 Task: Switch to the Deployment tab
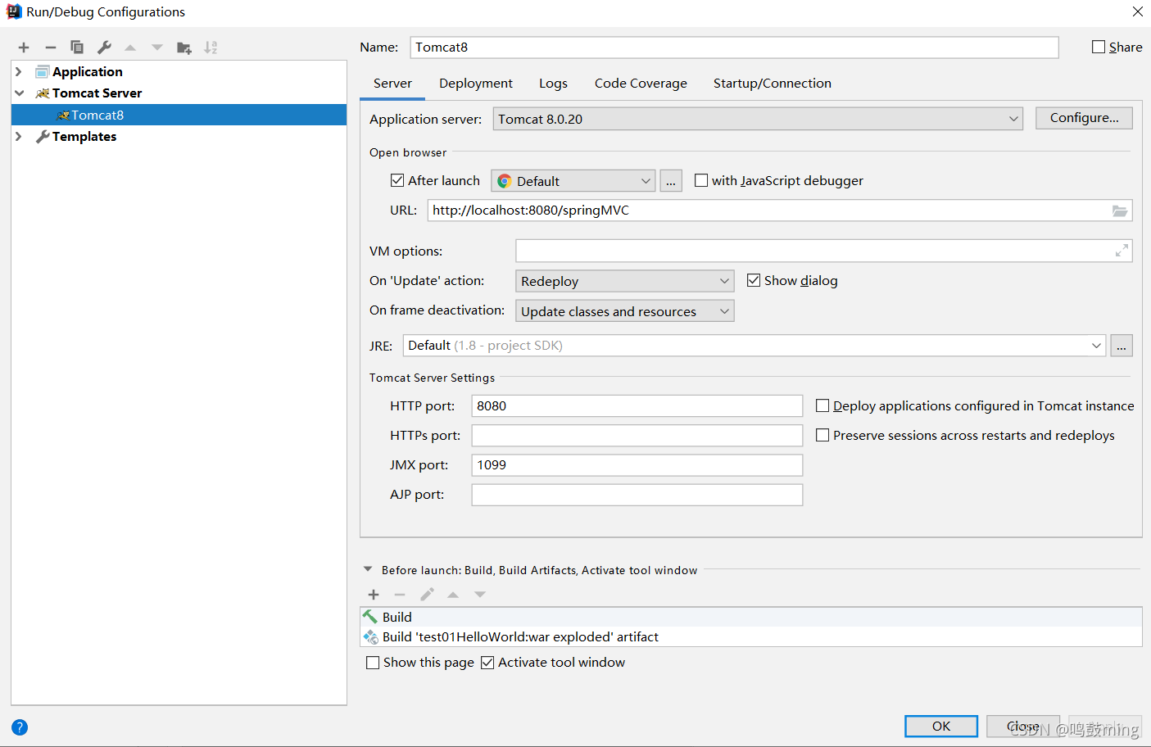[476, 84]
